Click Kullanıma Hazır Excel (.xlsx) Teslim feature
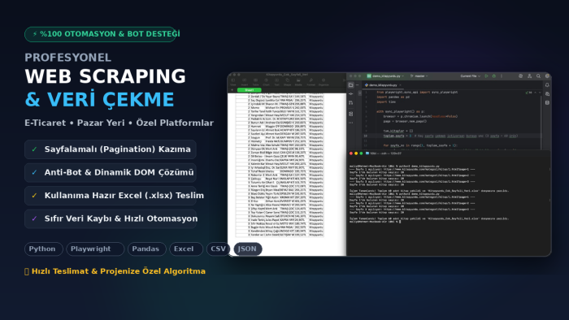The width and height of the screenshot is (569, 320). coord(111,196)
